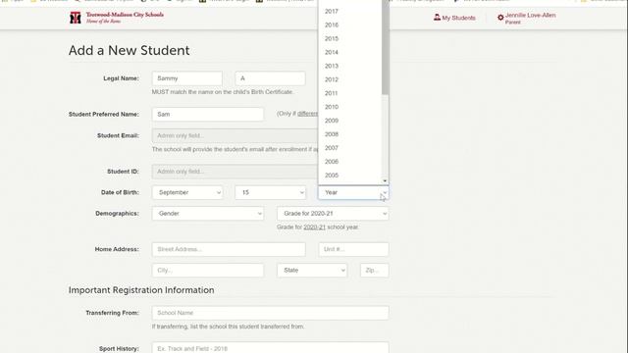Click the Sport History field
628x353 pixels.
271,348
